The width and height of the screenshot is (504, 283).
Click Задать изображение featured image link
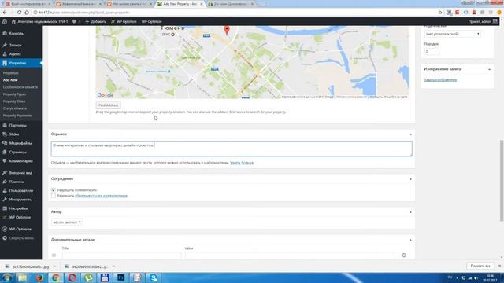pyautogui.click(x=440, y=80)
